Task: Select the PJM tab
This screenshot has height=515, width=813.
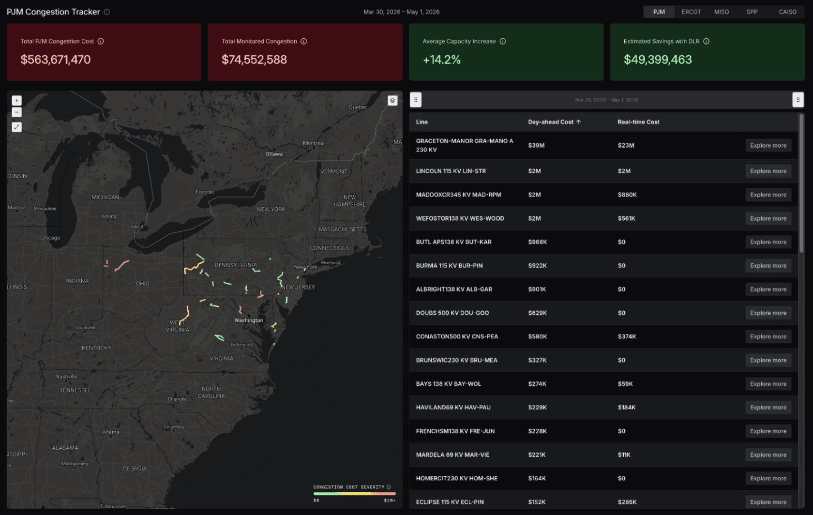Action: point(659,12)
